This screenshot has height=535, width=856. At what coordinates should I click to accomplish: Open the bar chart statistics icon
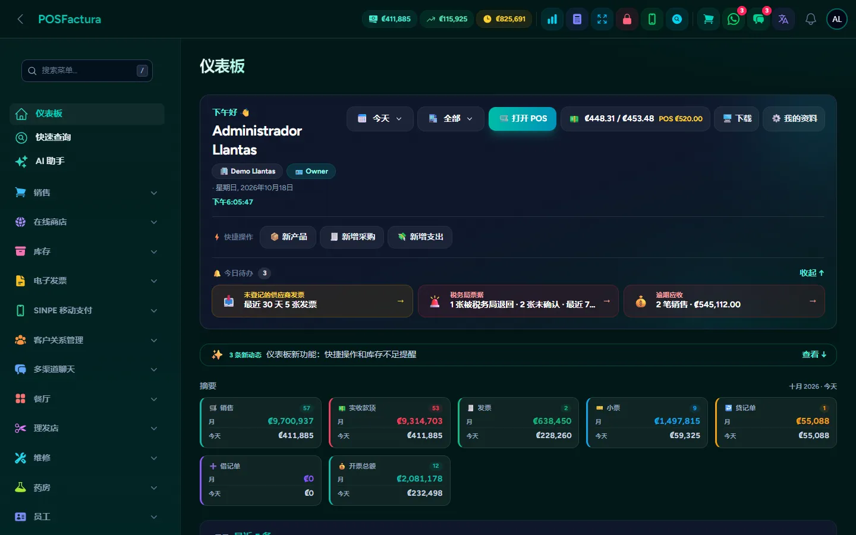pyautogui.click(x=552, y=19)
